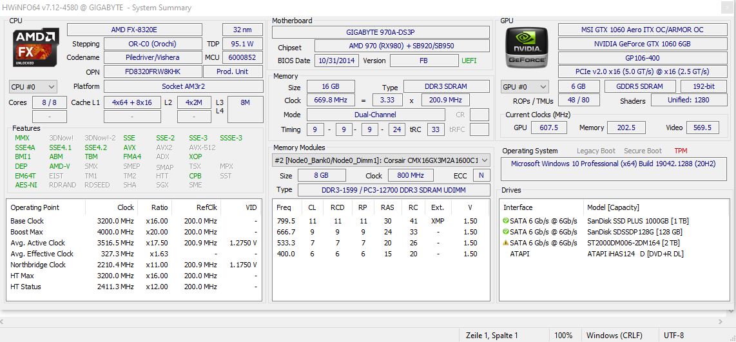Image resolution: width=736 pixels, height=342 pixels.
Task: Click the GDDR5 SDRAM memory type field
Action: point(640,86)
